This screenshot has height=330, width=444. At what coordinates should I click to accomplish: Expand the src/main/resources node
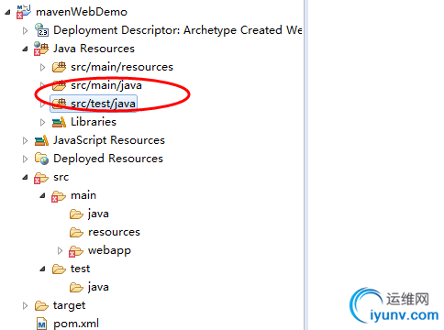(x=42, y=67)
